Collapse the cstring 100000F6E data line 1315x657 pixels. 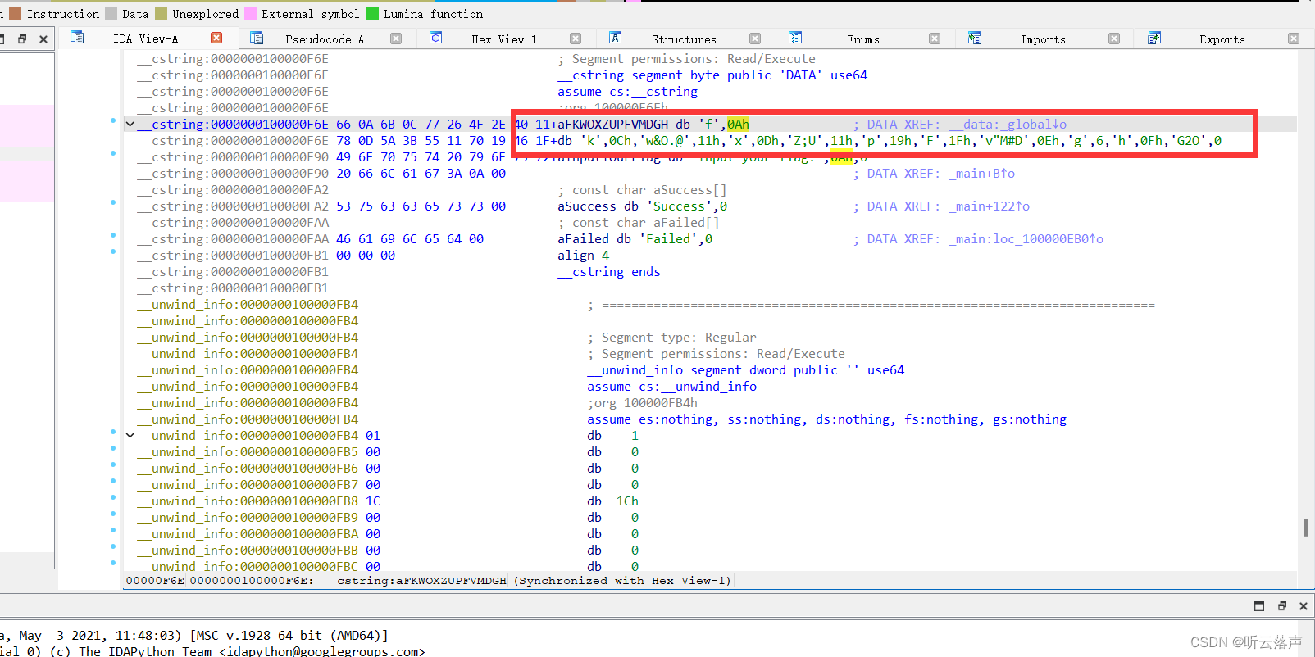click(x=130, y=125)
